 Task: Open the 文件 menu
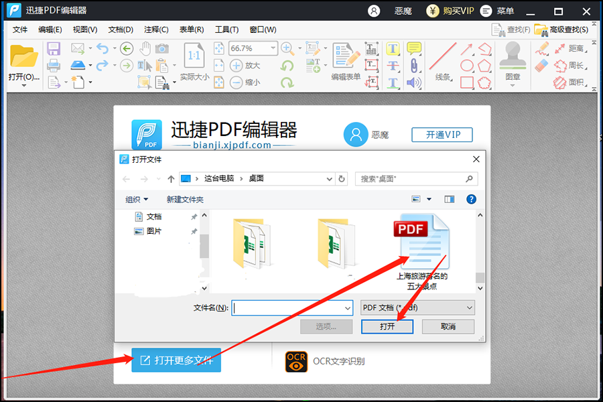coord(20,29)
